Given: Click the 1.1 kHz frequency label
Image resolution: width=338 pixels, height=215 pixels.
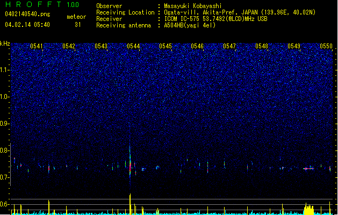Looking at the screenshot, I should pos(4,70).
